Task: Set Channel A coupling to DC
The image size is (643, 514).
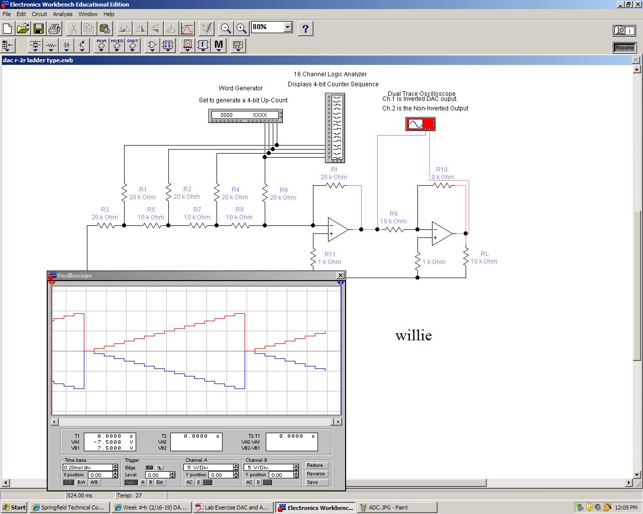Action: (207, 482)
